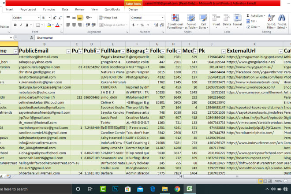
Task: Open the FullName column filter dropdown
Action: coord(123,52)
